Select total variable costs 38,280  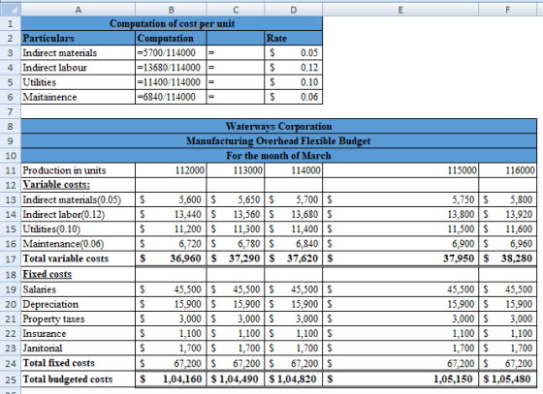click(508, 258)
